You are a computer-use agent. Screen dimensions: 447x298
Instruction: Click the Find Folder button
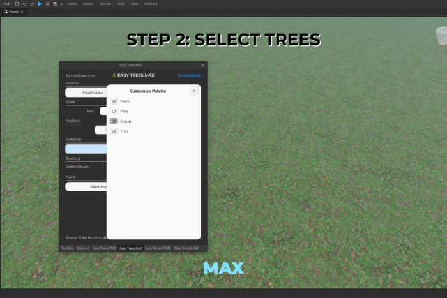pyautogui.click(x=86, y=93)
